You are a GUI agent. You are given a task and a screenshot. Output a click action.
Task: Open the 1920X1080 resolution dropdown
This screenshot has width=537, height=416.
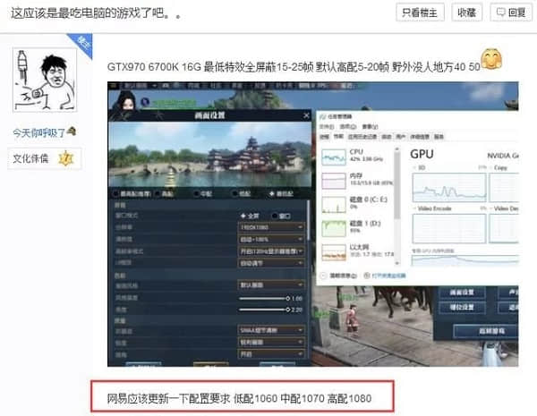[270, 227]
